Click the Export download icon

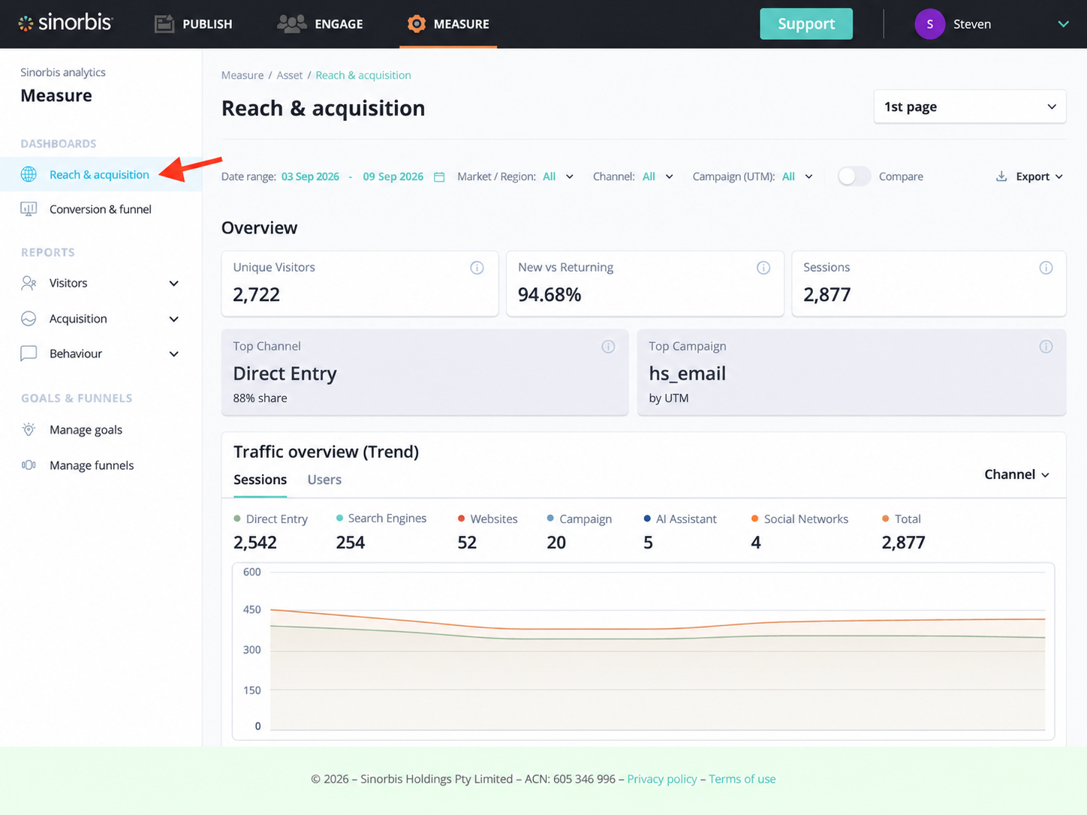coord(1001,176)
